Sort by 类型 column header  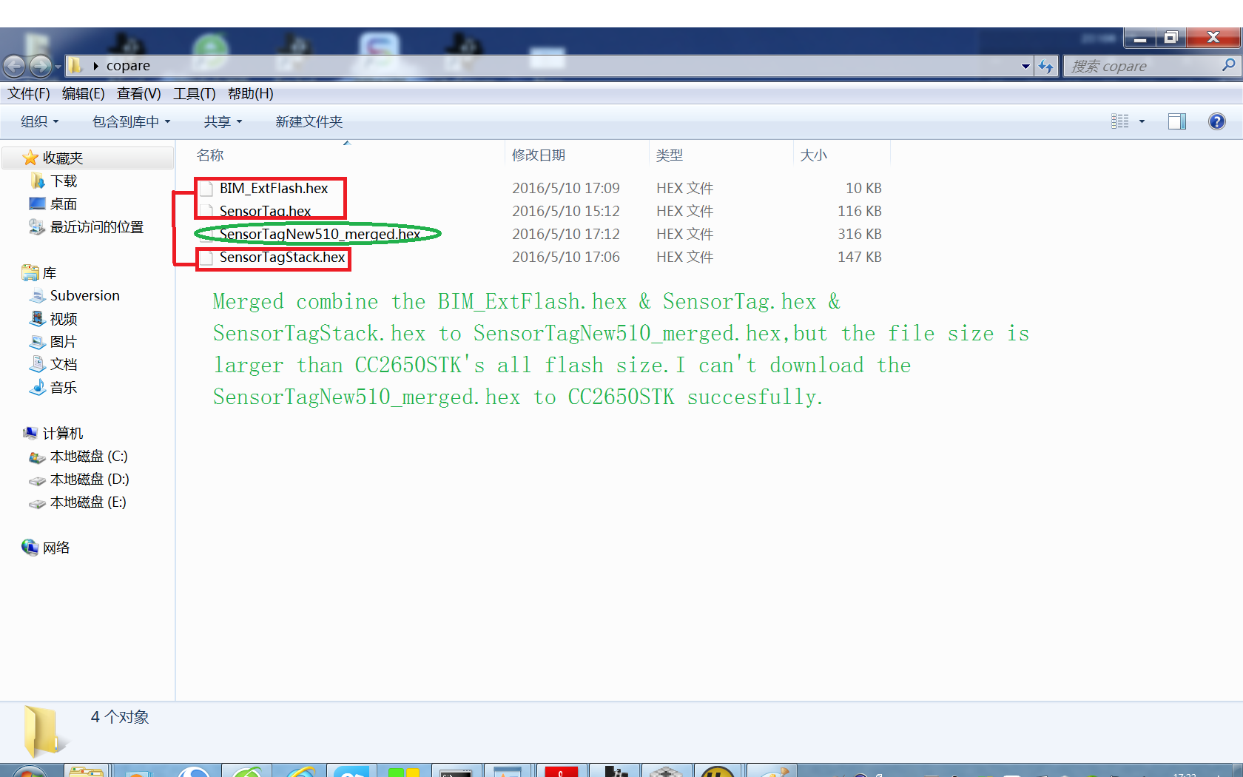click(x=670, y=155)
